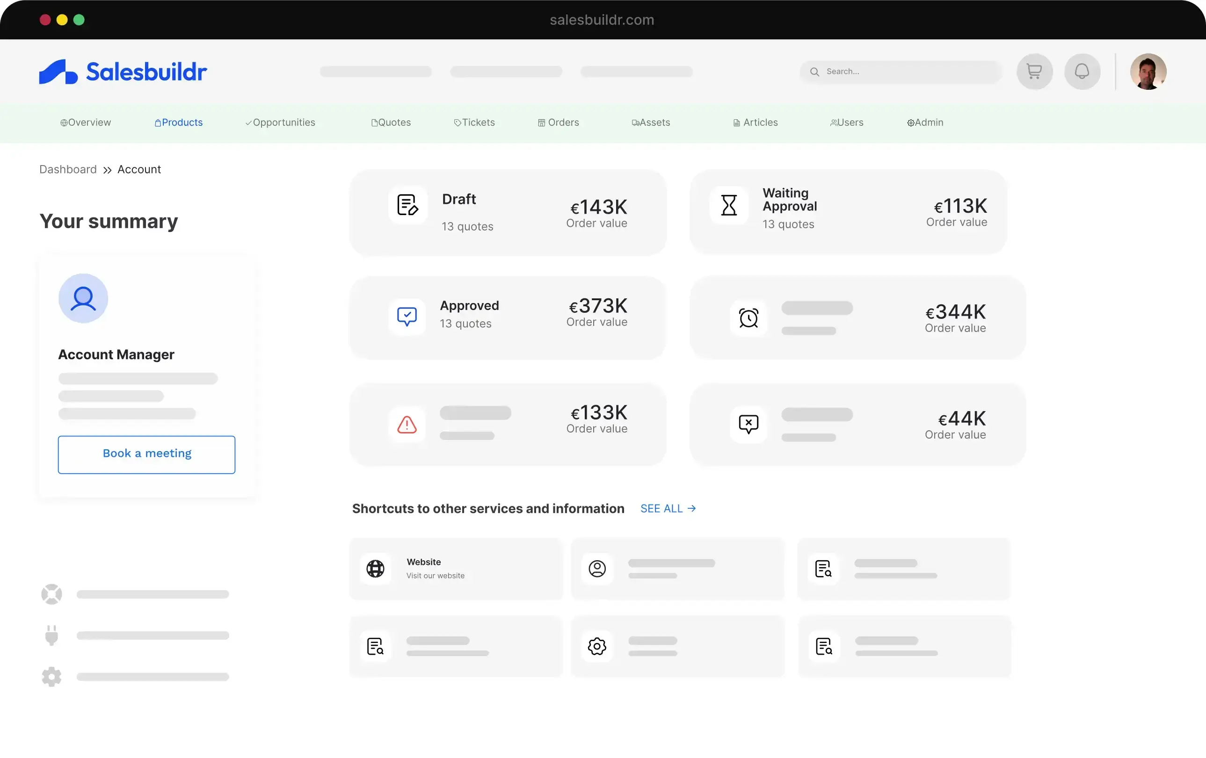Open the Assets tab
The height and width of the screenshot is (758, 1206).
[x=651, y=123]
